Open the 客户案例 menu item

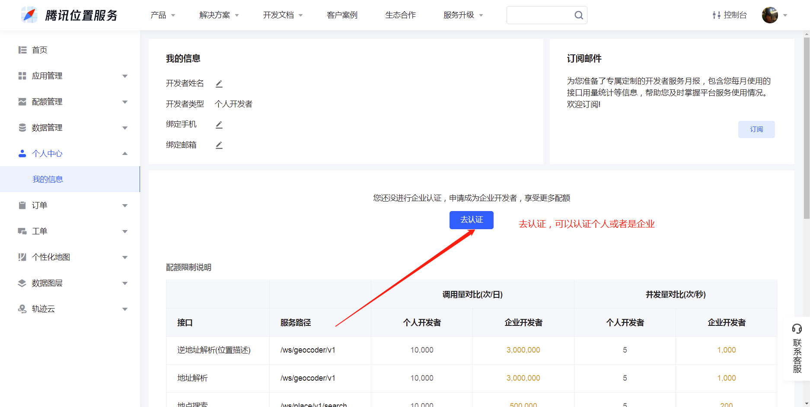[342, 15]
